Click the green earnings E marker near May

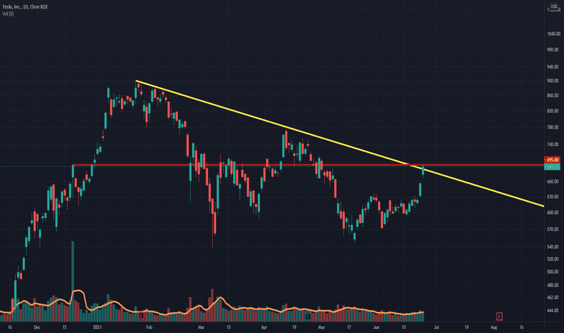pos(307,317)
